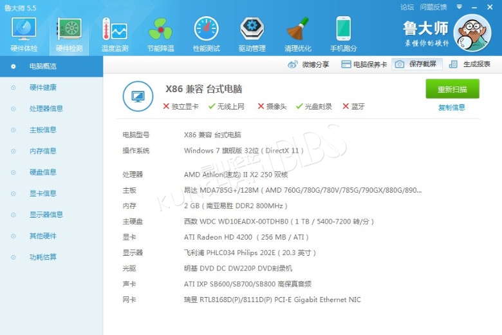
Task: Click 生成报表 to generate a report
Action: [470, 64]
